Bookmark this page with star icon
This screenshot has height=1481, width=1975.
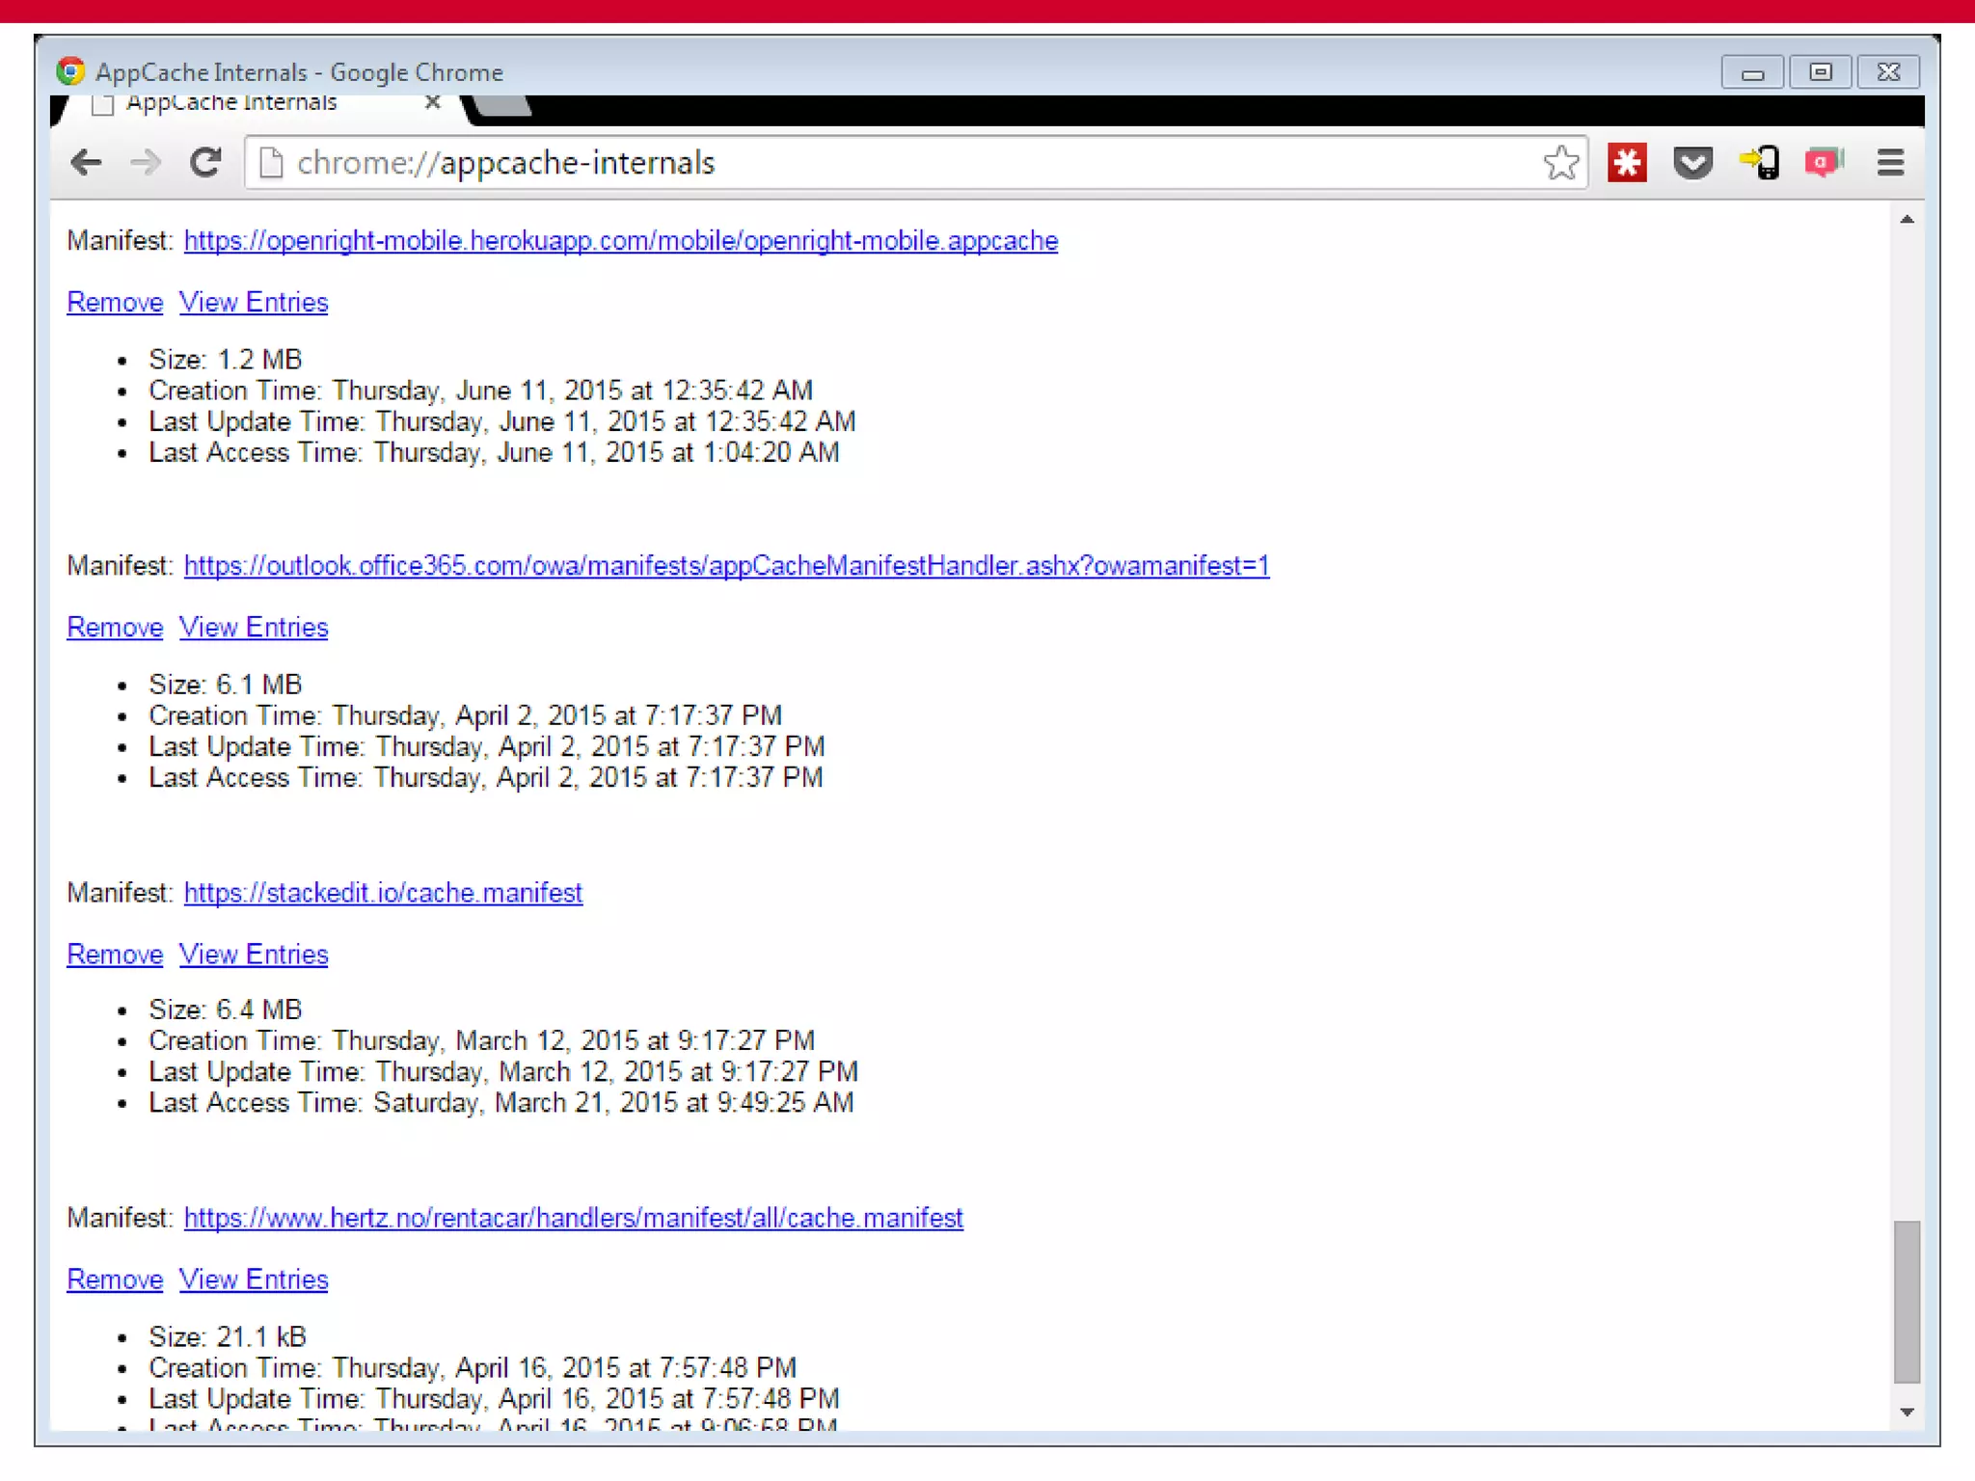(x=1560, y=163)
